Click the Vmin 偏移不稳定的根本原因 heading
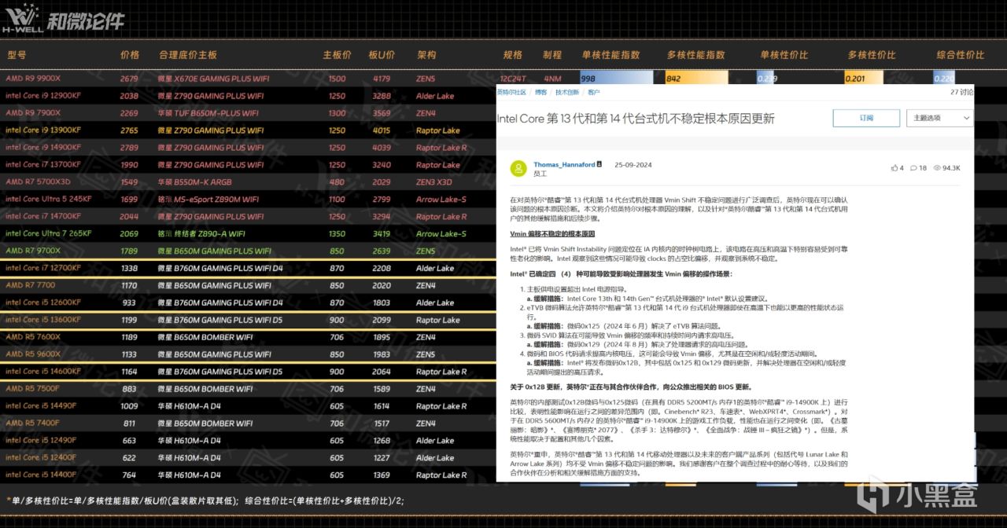The width and height of the screenshot is (1007, 528). [x=552, y=234]
